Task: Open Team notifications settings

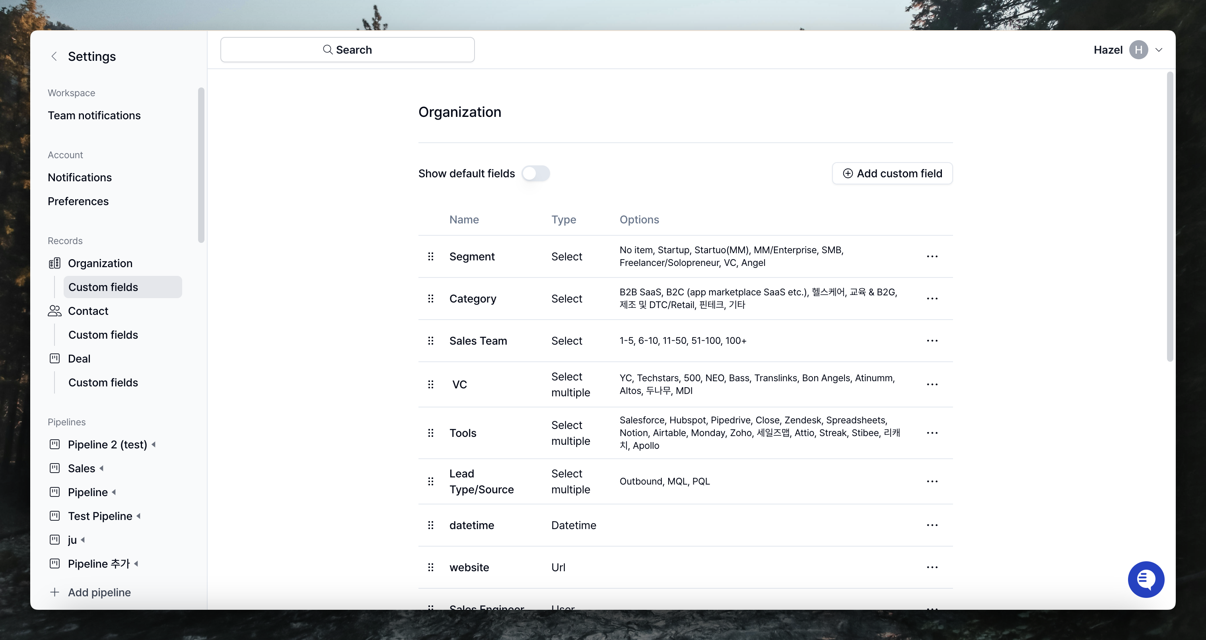Action: click(x=94, y=116)
